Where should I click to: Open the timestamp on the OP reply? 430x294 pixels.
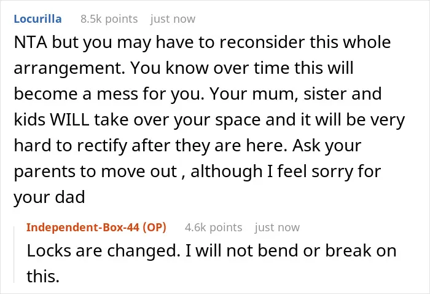pos(277,228)
